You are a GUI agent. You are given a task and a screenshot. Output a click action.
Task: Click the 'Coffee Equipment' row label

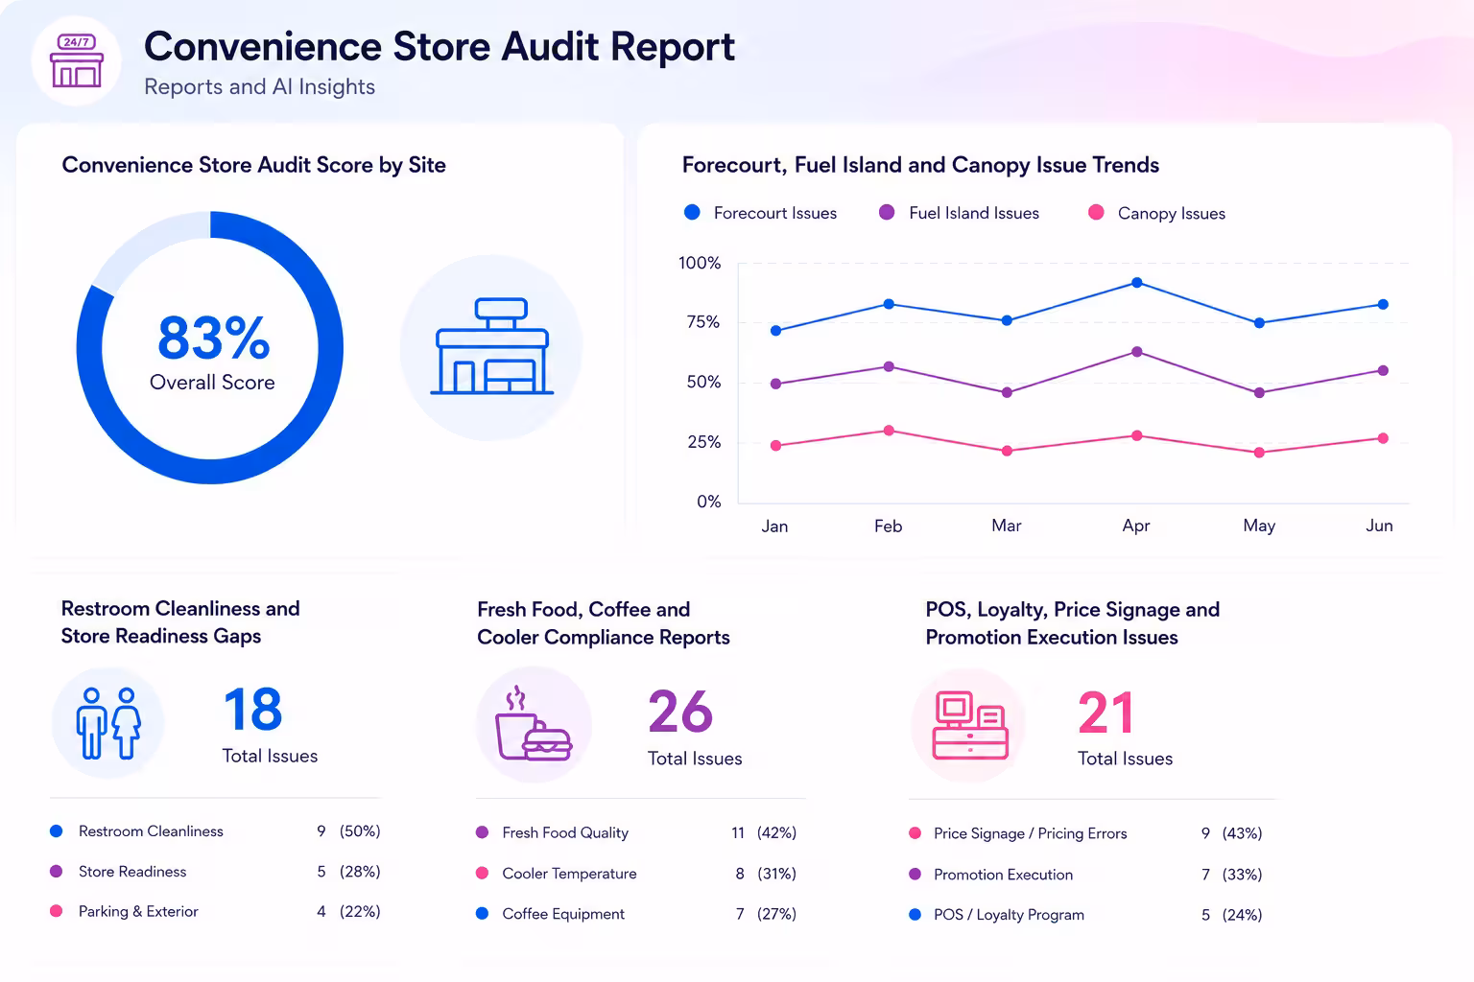tap(563, 914)
